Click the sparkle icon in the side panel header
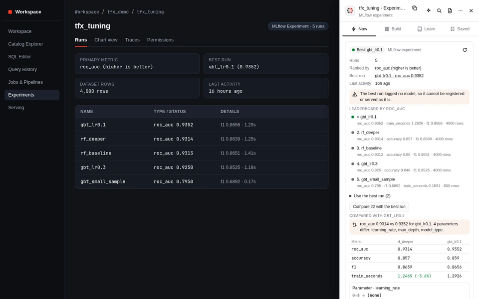Image resolution: width=479 pixels, height=299 pixels. [429, 10]
